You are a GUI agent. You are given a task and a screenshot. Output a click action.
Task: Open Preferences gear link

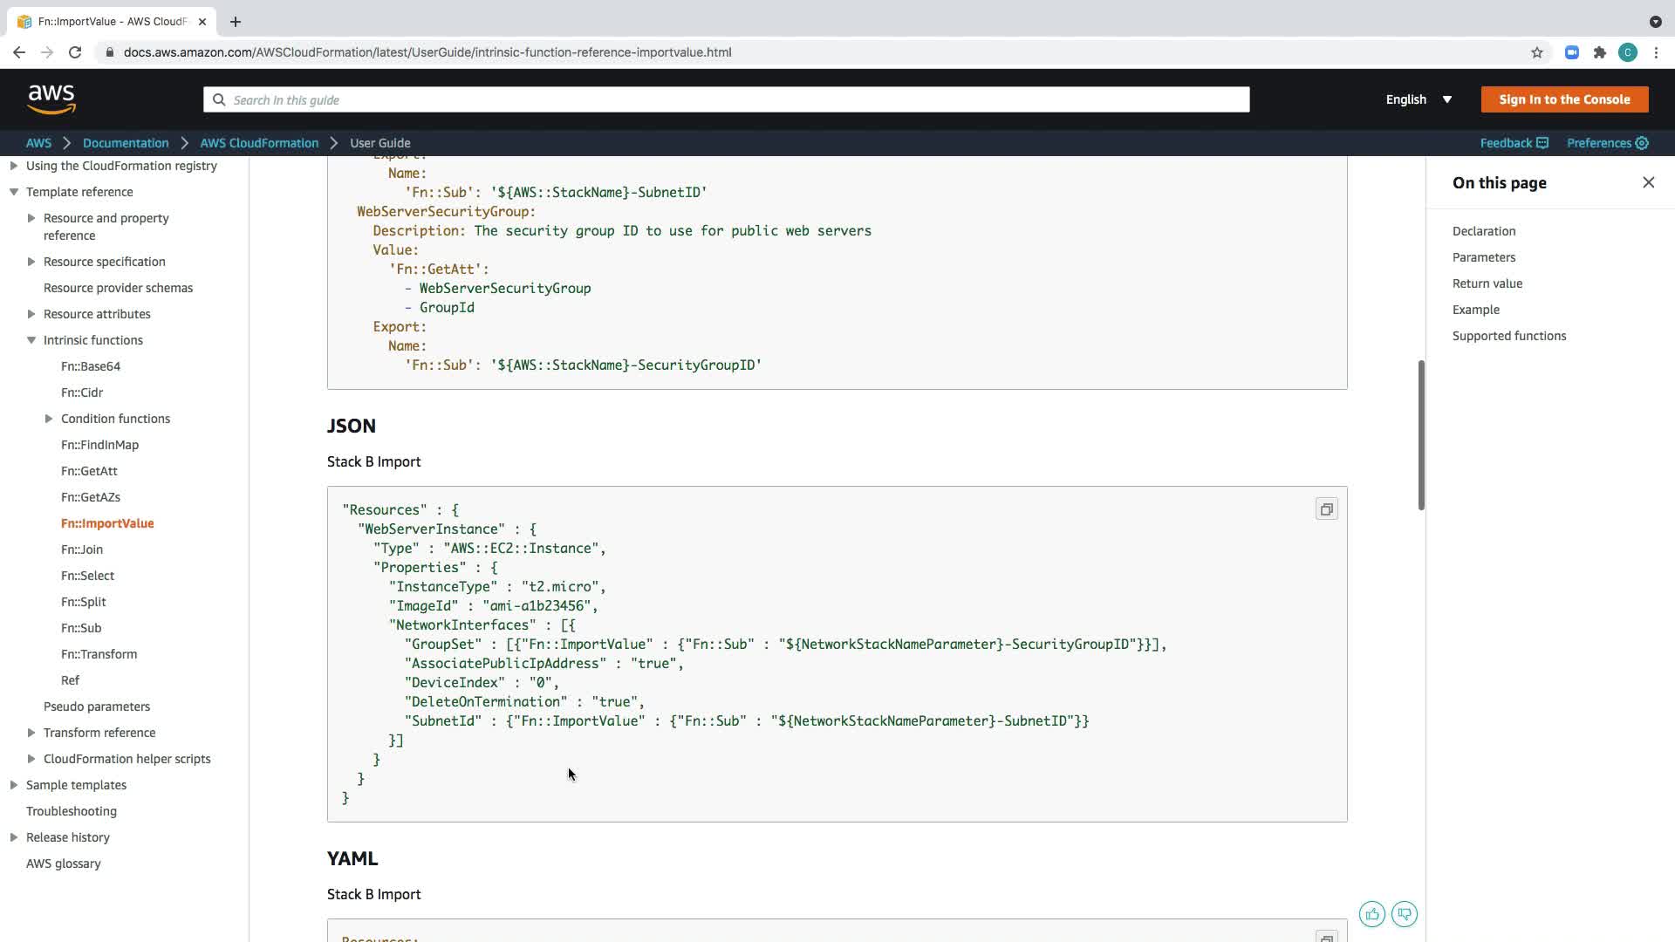coord(1607,143)
